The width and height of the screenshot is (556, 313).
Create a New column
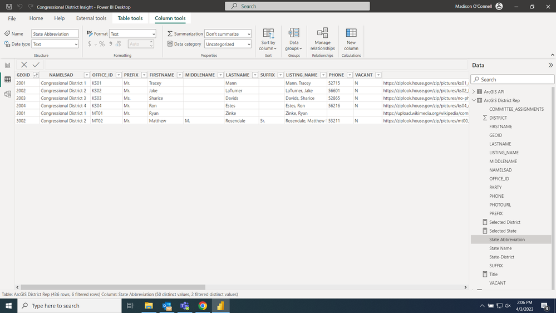[x=351, y=40]
